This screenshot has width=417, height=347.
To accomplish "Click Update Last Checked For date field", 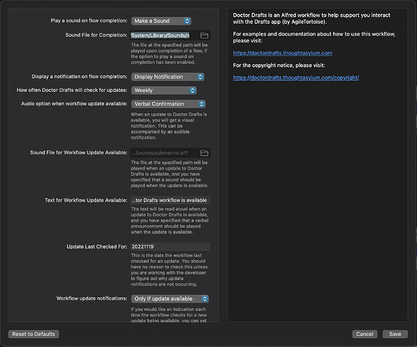I will (170, 247).
